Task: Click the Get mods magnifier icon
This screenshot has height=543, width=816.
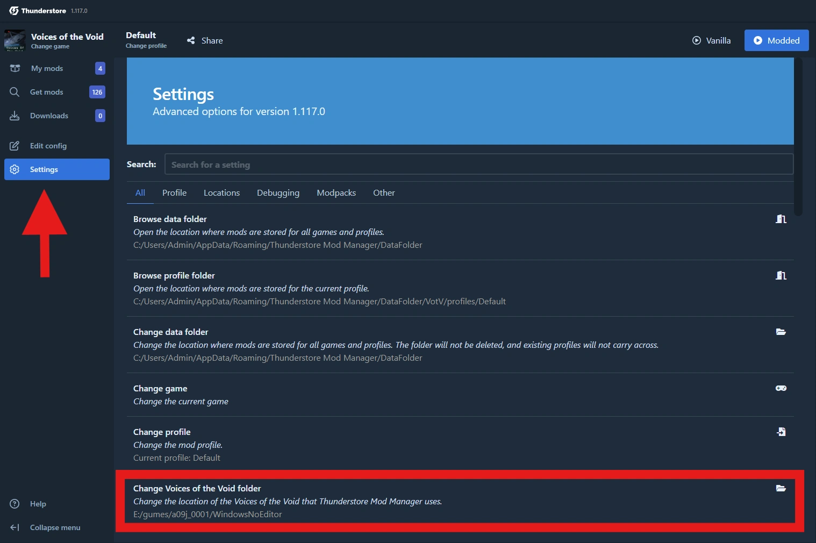Action: click(15, 92)
